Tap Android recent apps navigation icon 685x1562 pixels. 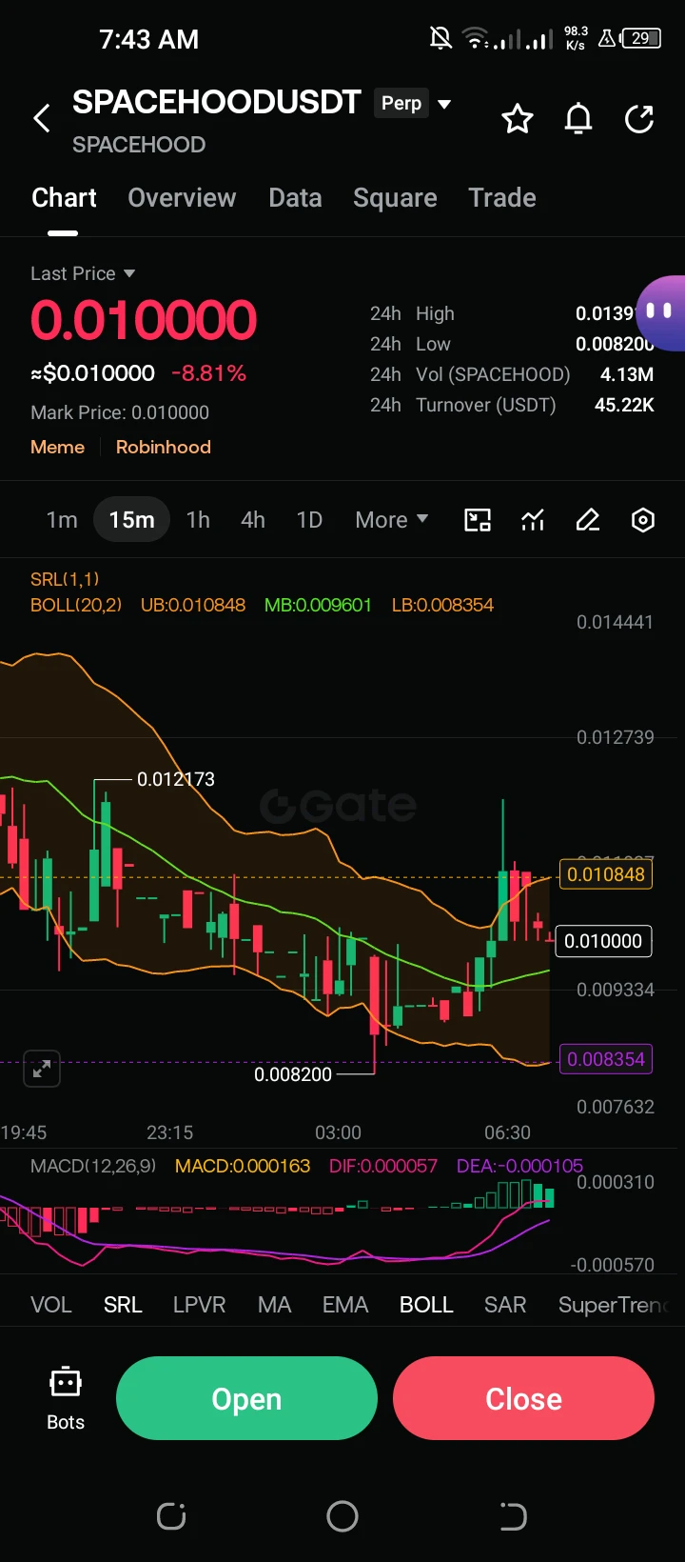click(x=171, y=1516)
